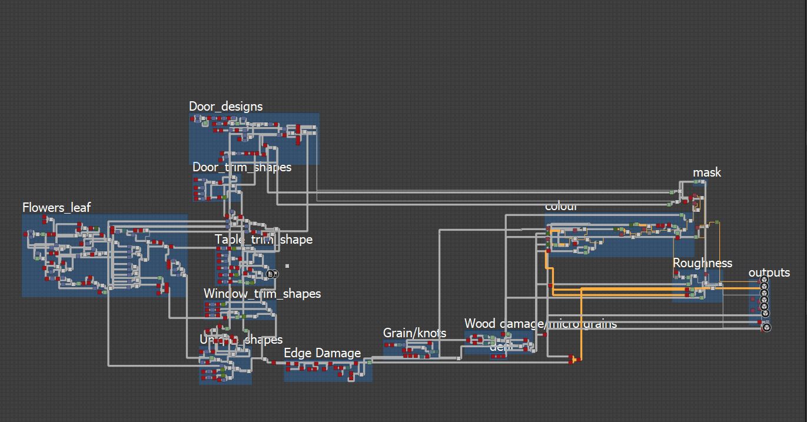Select the Door_trim_shapes frame label
This screenshot has width=807, height=422.
coord(242,167)
